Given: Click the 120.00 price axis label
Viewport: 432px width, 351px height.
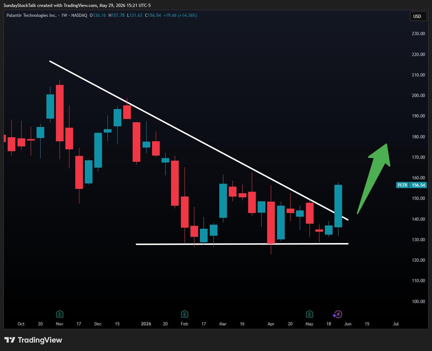Looking at the screenshot, I should pyautogui.click(x=418, y=260).
